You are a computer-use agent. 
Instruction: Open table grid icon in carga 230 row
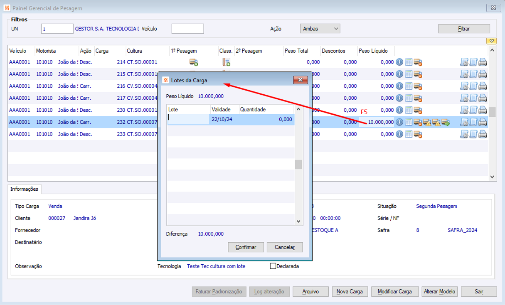(x=409, y=111)
